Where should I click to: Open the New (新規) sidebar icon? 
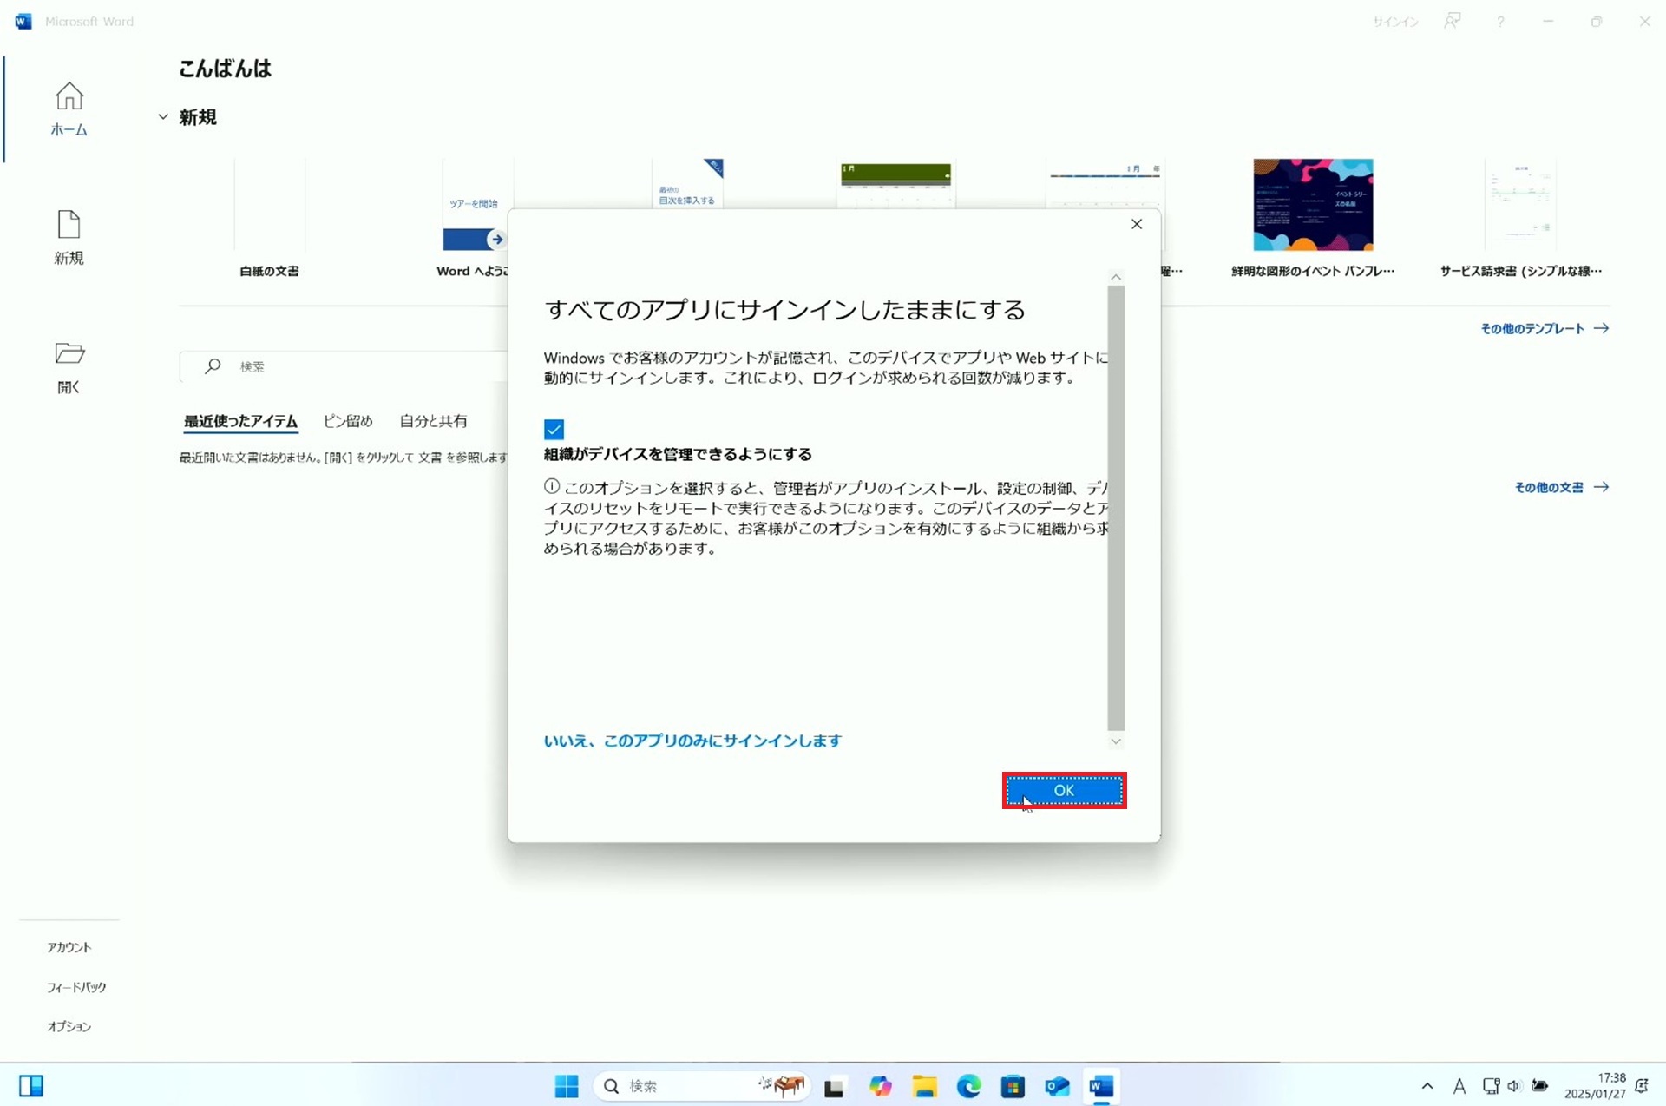[x=69, y=237]
